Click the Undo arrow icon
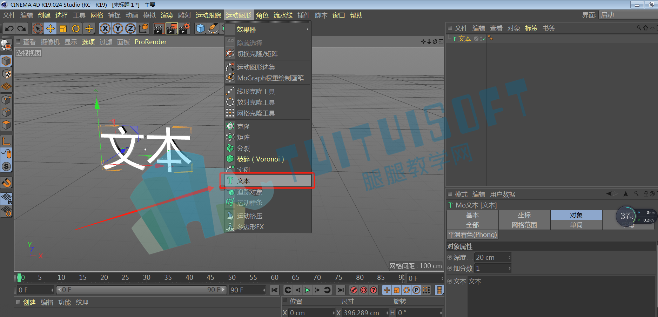Viewport: 658px width, 317px height. tap(9, 28)
